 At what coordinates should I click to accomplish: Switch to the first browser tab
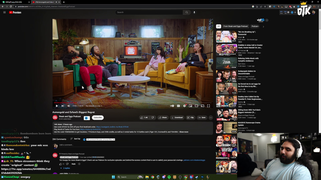(x=16, y=2)
